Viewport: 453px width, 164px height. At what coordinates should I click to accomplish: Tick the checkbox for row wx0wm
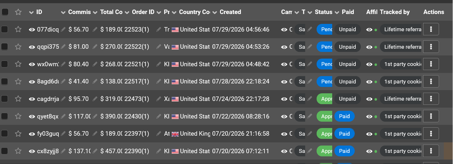(x=4, y=64)
